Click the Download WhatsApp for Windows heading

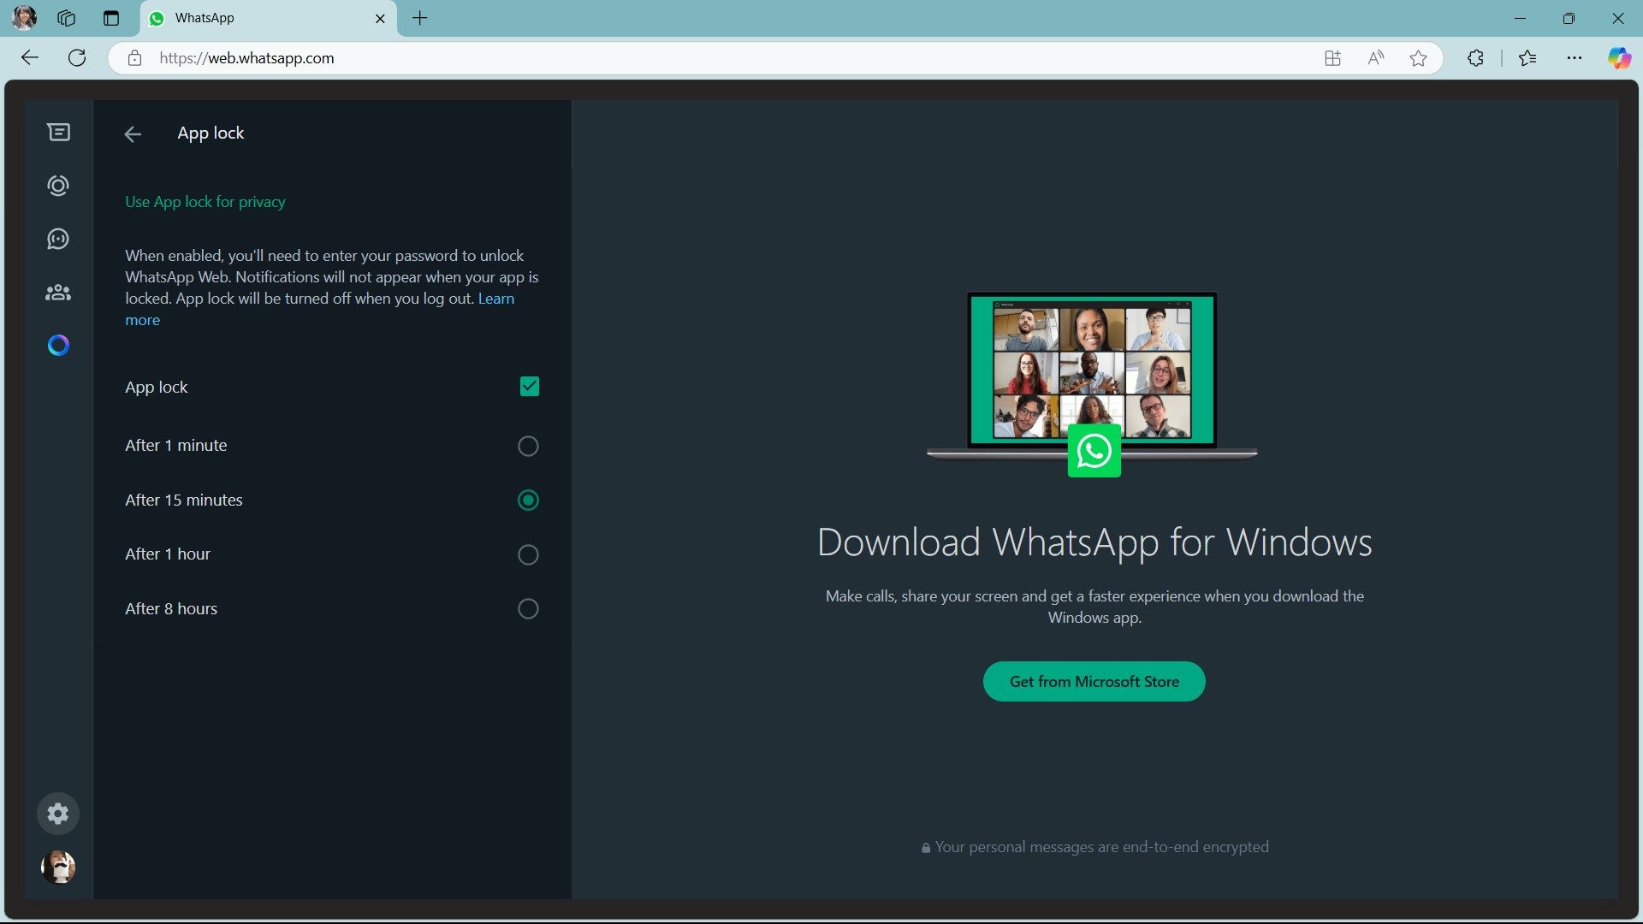pyautogui.click(x=1094, y=542)
